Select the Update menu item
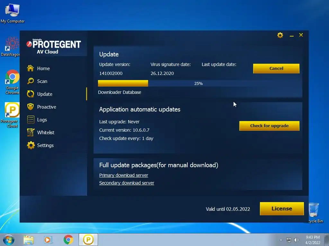 [45, 94]
